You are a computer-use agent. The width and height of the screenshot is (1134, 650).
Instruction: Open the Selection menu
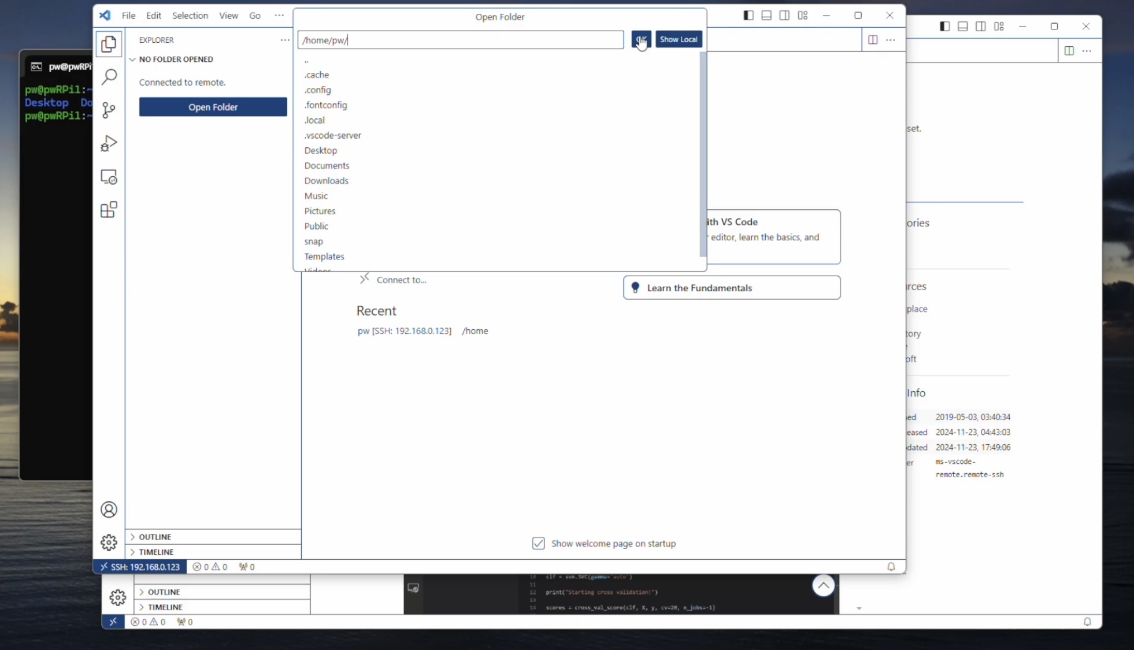190,16
